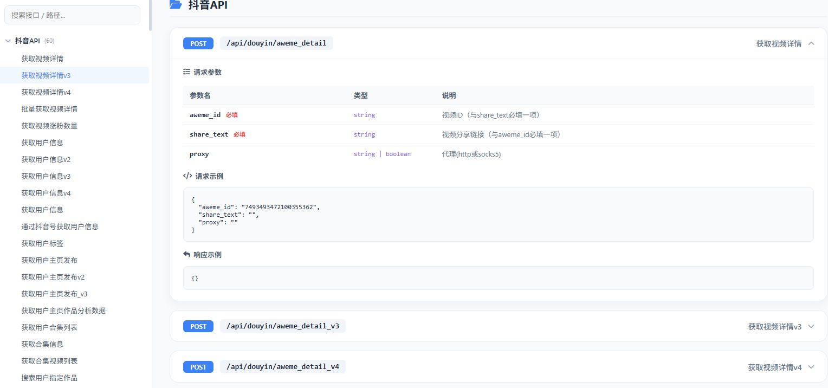The image size is (828, 388).
Task: Click the 获取视频详情v4 title in the collapsed panel
Action: [775, 367]
